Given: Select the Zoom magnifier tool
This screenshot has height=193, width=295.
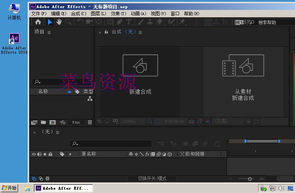Looking at the screenshot, I should click(x=68, y=22).
